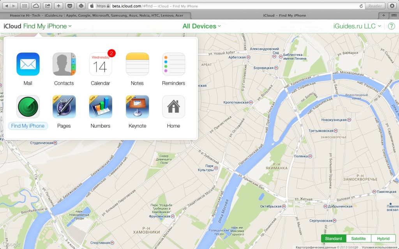
Task: Open the iGuides.ru LLC account menu
Action: [x=357, y=26]
